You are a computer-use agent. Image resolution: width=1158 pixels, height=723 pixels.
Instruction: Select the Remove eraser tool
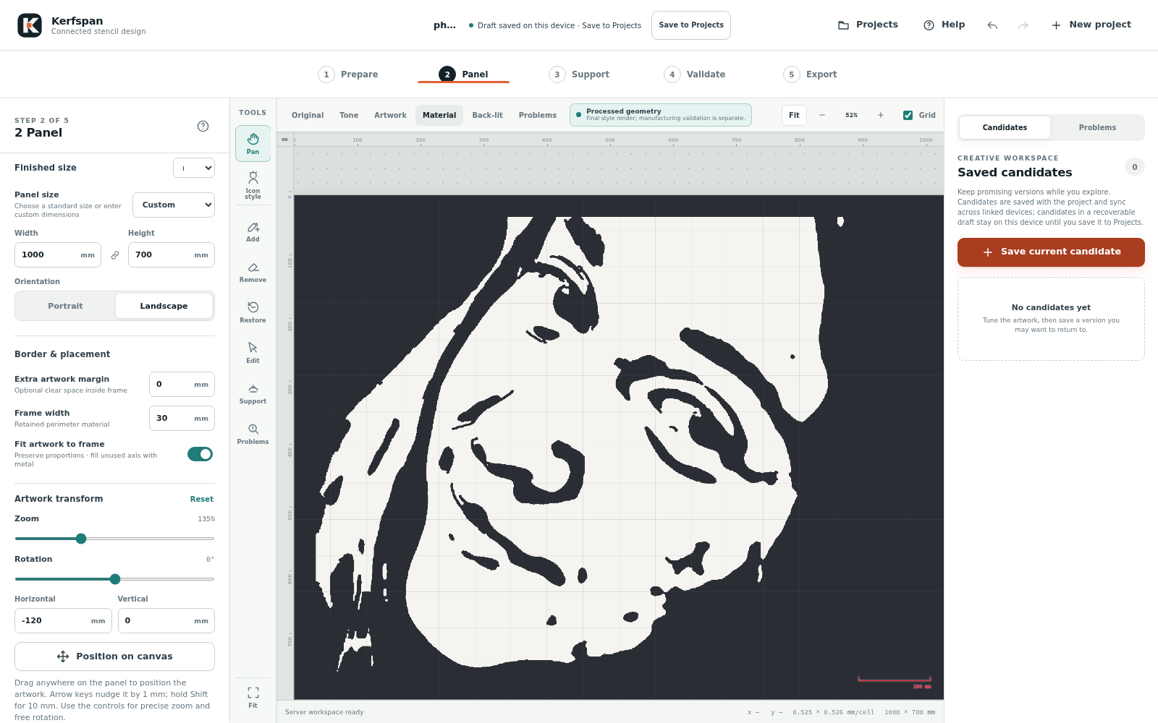click(x=253, y=273)
